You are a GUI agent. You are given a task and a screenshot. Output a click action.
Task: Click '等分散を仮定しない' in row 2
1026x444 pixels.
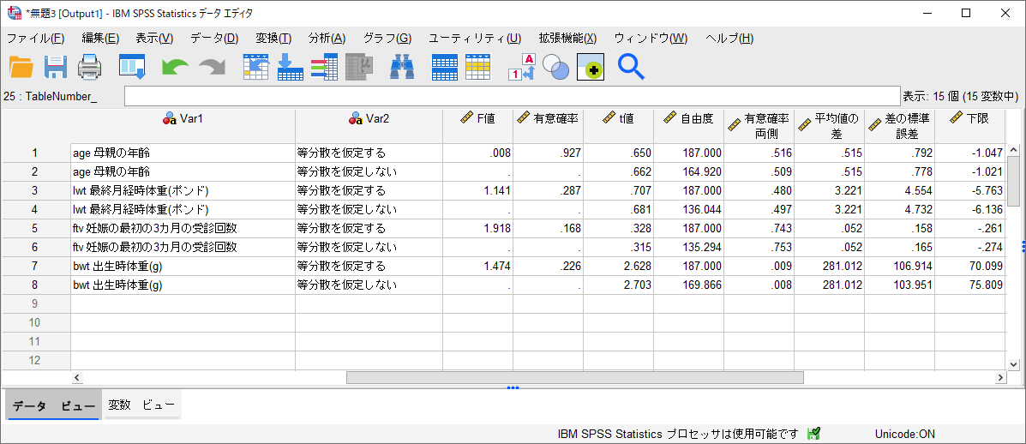pyautogui.click(x=369, y=172)
